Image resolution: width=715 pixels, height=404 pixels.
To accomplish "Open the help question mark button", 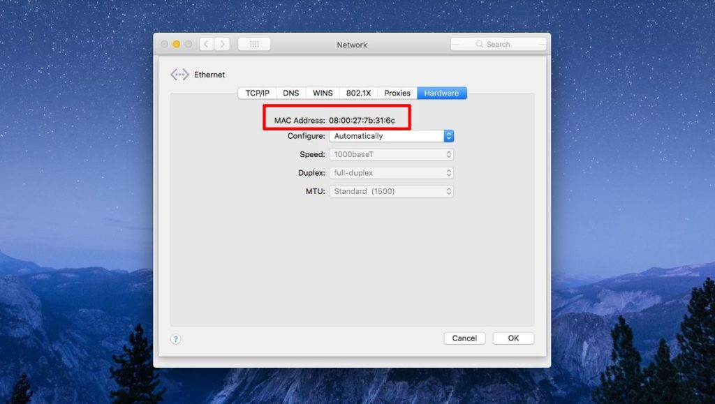I will point(175,338).
